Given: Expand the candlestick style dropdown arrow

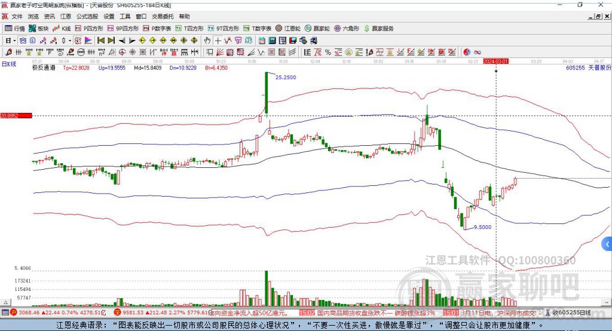Looking at the screenshot, I should pos(70,41).
